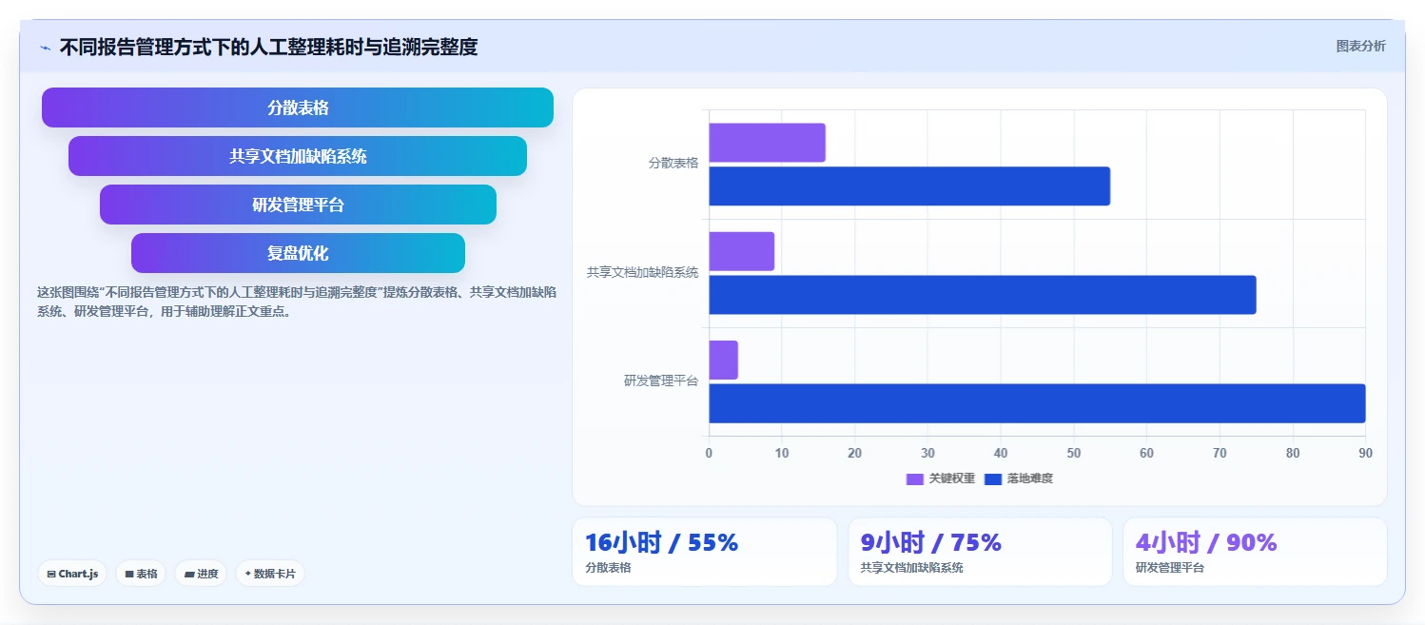The height and width of the screenshot is (625, 1425).
Task: Click the 数据卡片 chip
Action: (270, 574)
